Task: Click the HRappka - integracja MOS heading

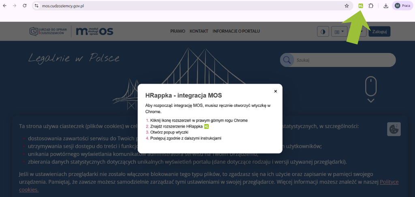Action: tap(184, 95)
